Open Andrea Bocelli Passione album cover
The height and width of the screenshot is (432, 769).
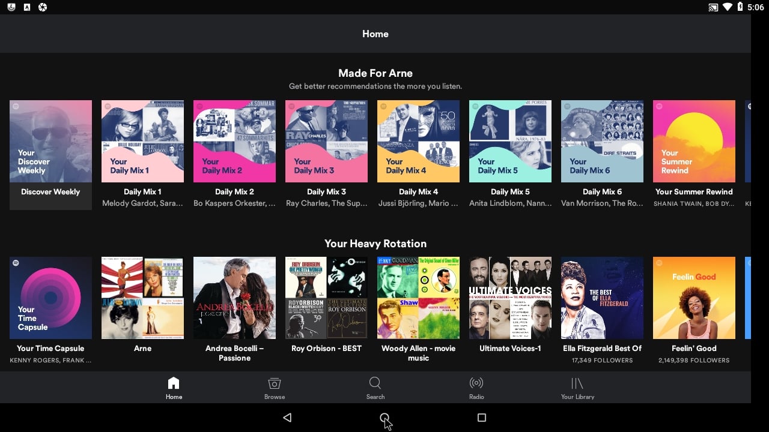pyautogui.click(x=234, y=298)
